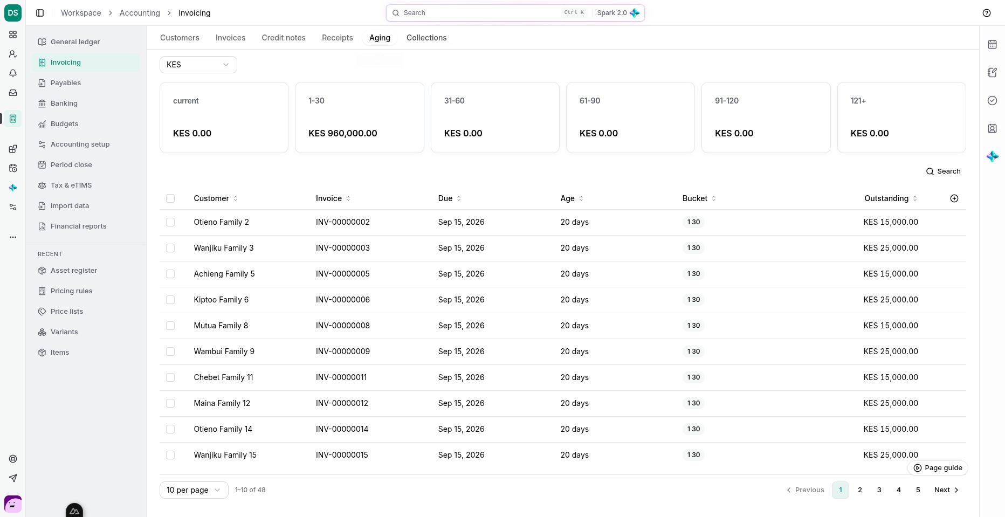The height and width of the screenshot is (517, 1005).
Task: Go to the Next page
Action: [x=947, y=490]
